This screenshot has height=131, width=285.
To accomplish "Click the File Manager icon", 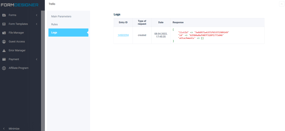I will (x=4, y=33).
